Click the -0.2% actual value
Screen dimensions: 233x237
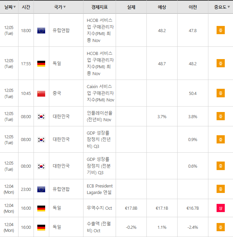click(x=131, y=227)
